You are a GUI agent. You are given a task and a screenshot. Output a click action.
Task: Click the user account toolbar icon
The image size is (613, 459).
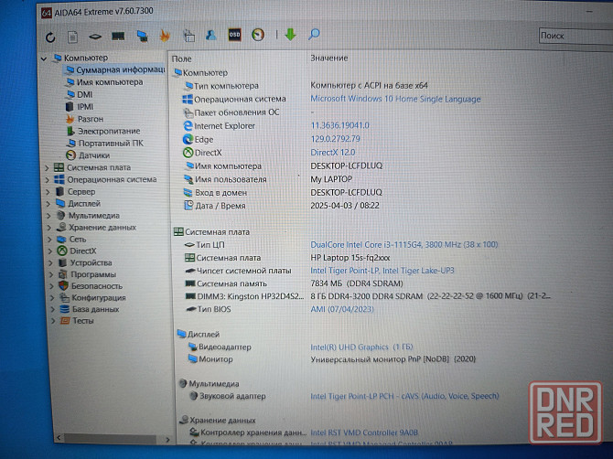[211, 35]
